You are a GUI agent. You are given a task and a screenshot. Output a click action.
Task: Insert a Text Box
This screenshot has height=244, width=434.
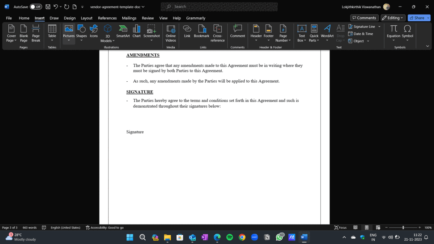click(302, 33)
